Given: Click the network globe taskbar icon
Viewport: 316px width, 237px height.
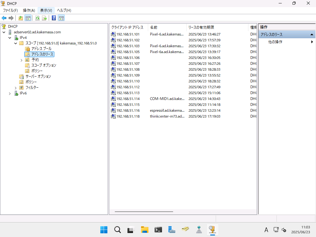Looking at the screenshot, I should coord(199,230).
